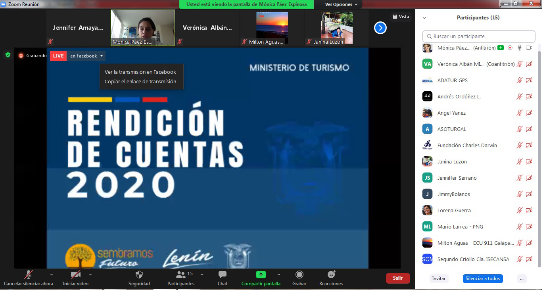Click JimmyBolanos muted mic icon
This screenshot has width=545, height=290.
520,194
